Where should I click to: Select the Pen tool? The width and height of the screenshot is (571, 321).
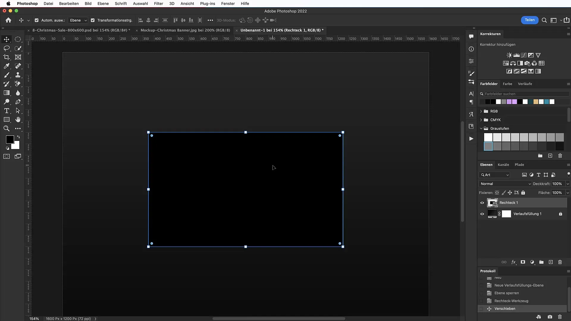(x=18, y=102)
